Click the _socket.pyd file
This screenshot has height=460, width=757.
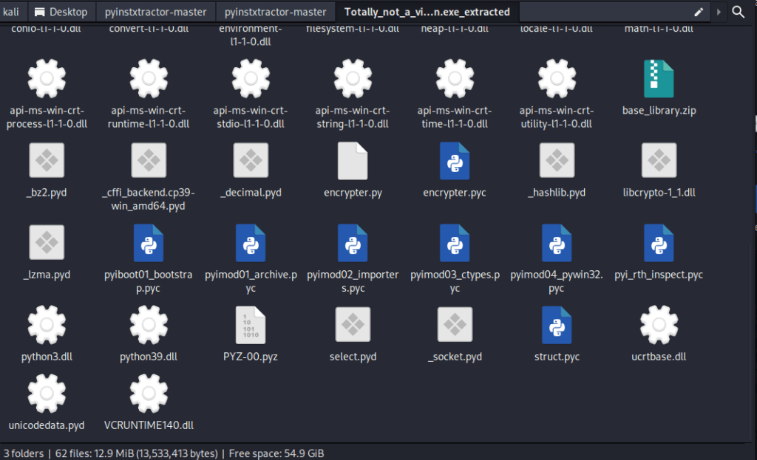click(455, 326)
